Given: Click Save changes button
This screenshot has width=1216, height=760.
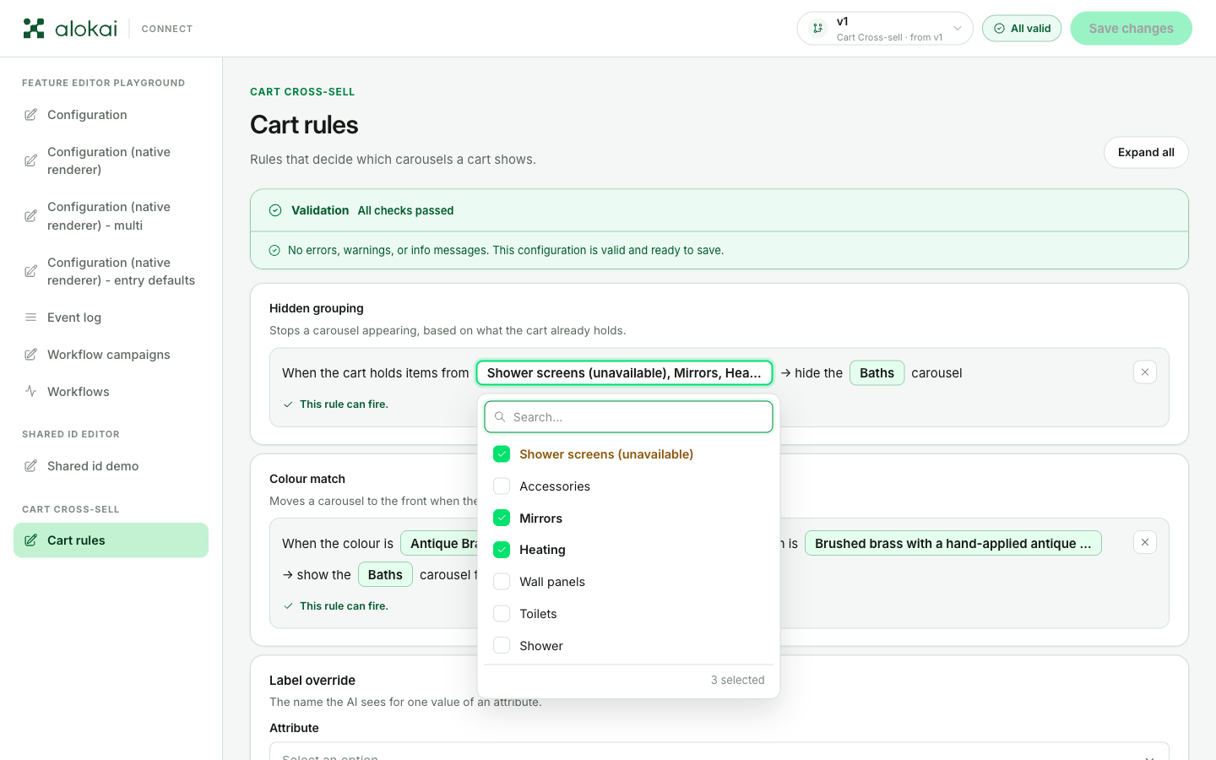Looking at the screenshot, I should pyautogui.click(x=1131, y=29).
